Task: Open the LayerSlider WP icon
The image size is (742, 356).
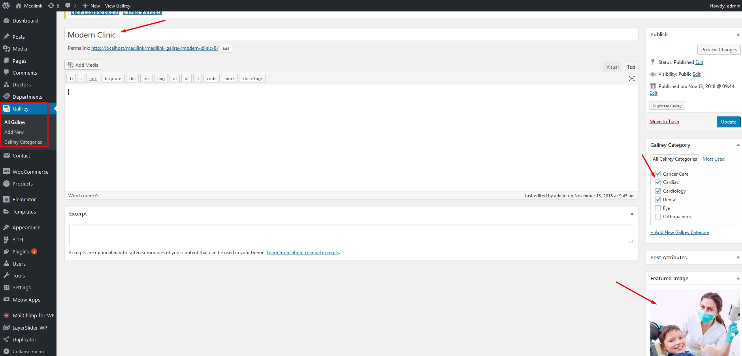Action: [6, 328]
